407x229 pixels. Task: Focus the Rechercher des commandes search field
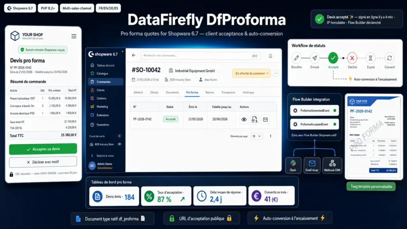201,56
